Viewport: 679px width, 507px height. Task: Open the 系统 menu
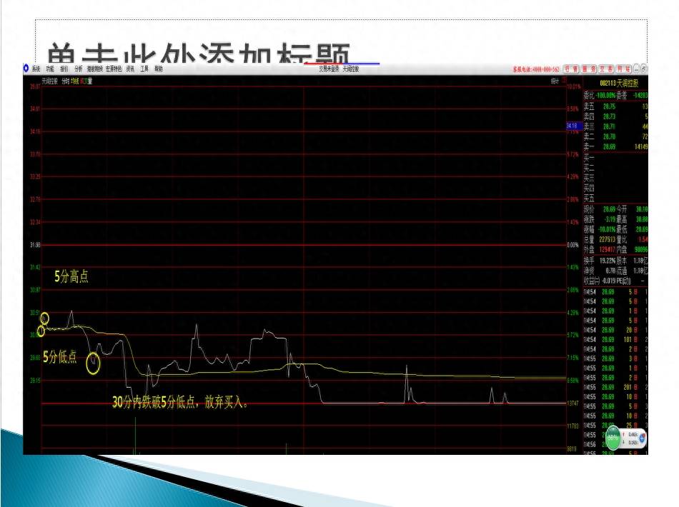36,69
